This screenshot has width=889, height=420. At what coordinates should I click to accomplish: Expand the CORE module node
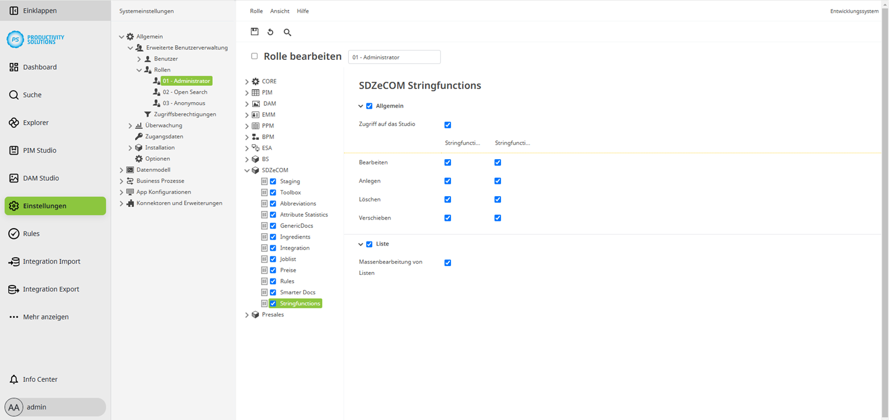[247, 80]
